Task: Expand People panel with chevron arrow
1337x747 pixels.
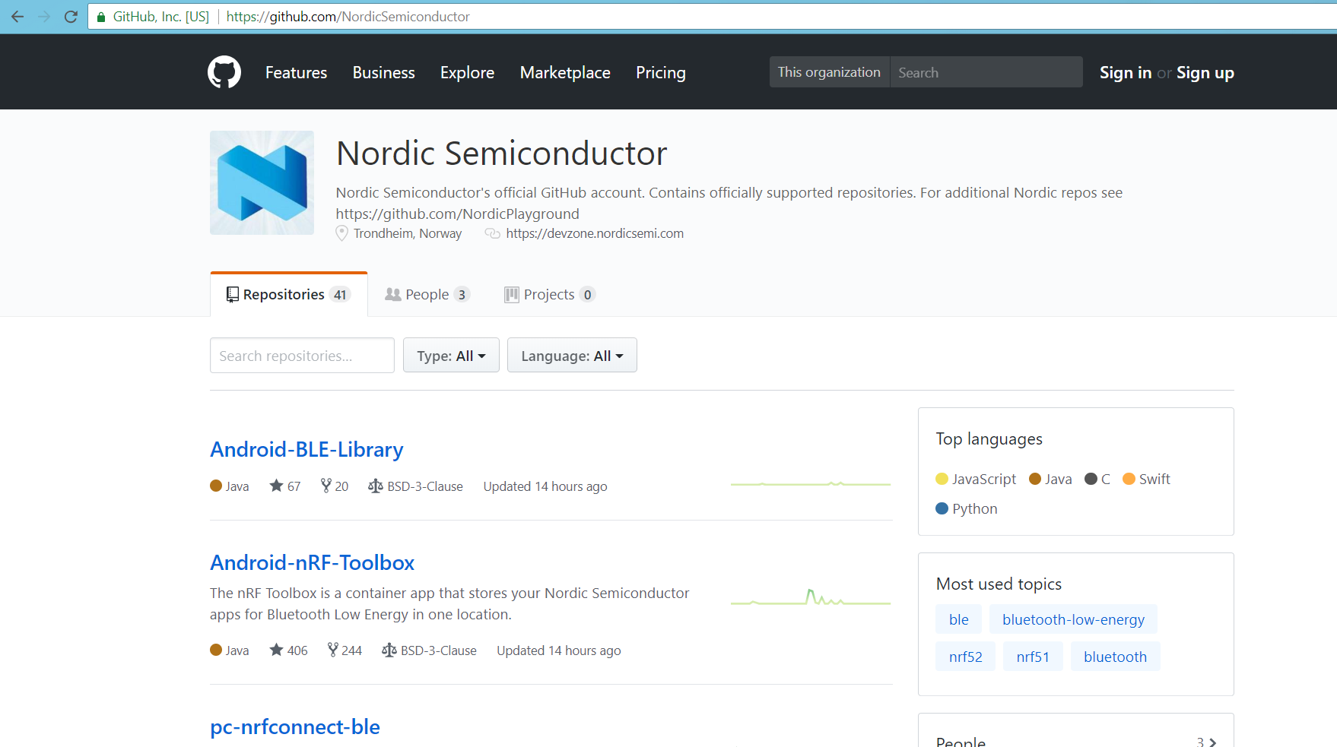Action: (x=1213, y=742)
